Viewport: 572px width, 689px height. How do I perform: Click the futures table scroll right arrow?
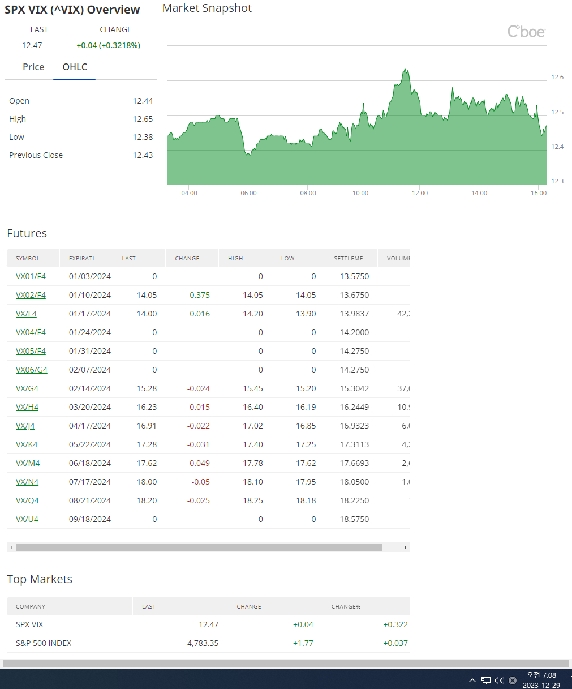(x=406, y=547)
